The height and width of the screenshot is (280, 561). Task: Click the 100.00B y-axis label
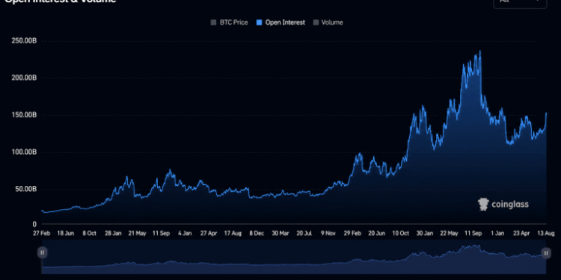coord(24,152)
